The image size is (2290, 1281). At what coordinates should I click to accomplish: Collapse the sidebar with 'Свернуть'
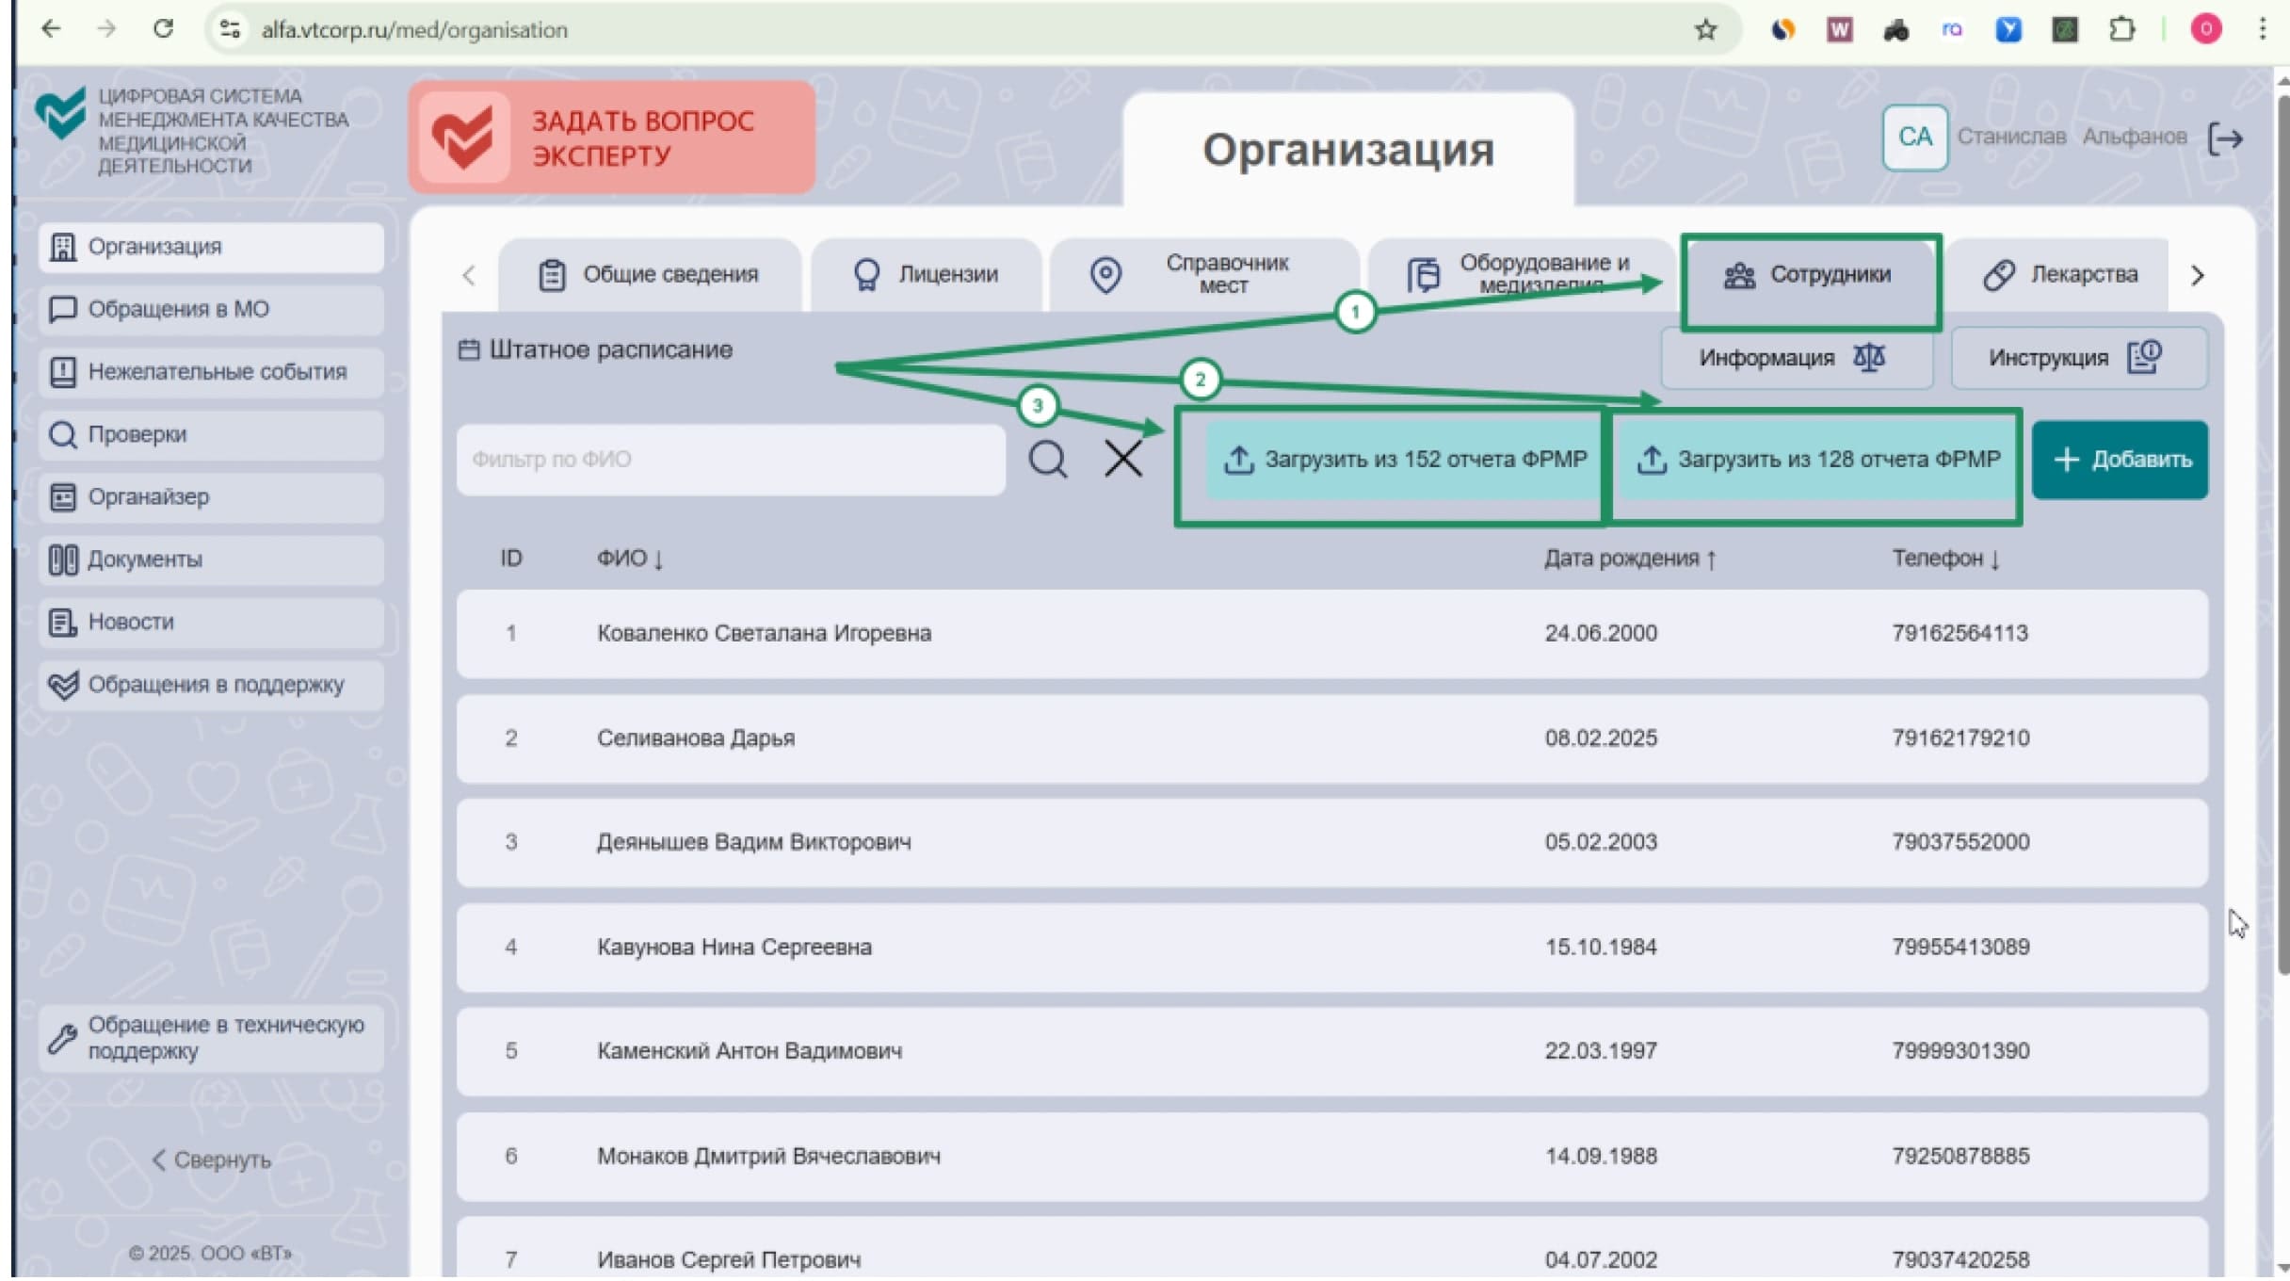point(212,1159)
